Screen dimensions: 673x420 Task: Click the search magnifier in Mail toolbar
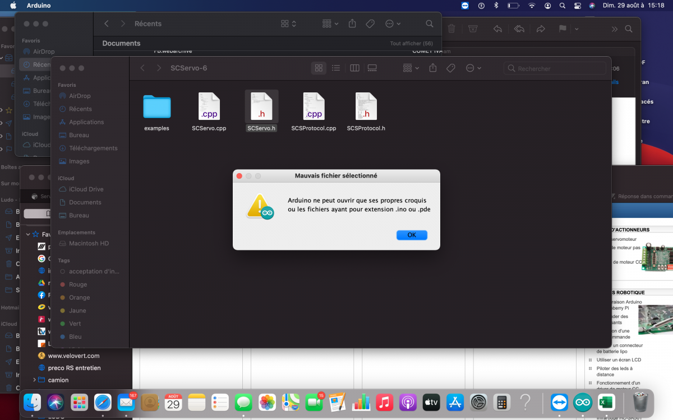(629, 29)
